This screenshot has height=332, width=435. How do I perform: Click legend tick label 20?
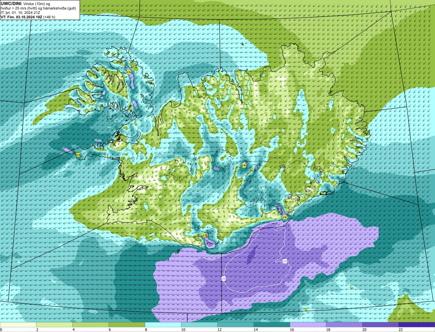tap(364, 330)
